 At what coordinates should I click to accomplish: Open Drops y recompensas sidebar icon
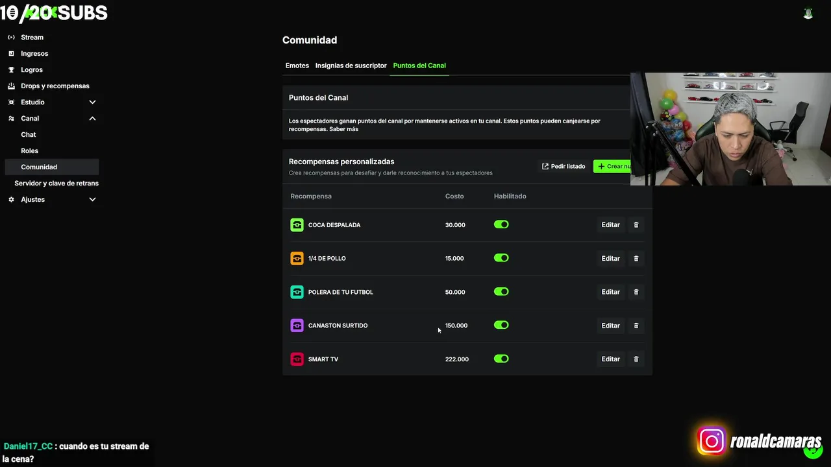pyautogui.click(x=11, y=86)
